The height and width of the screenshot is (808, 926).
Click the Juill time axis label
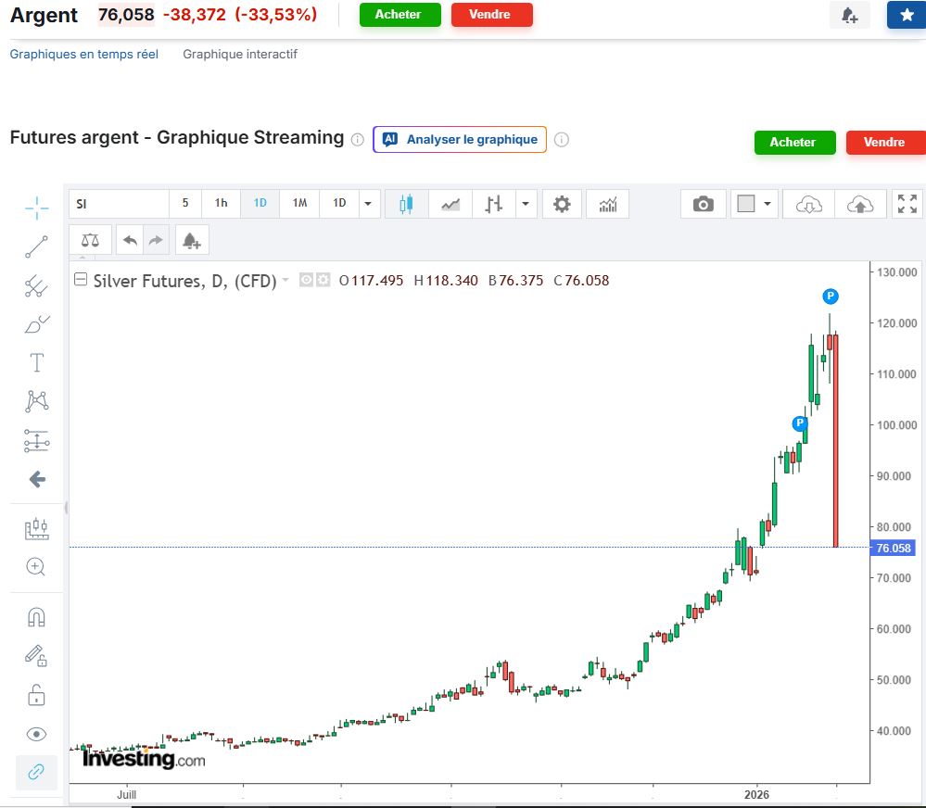(126, 794)
